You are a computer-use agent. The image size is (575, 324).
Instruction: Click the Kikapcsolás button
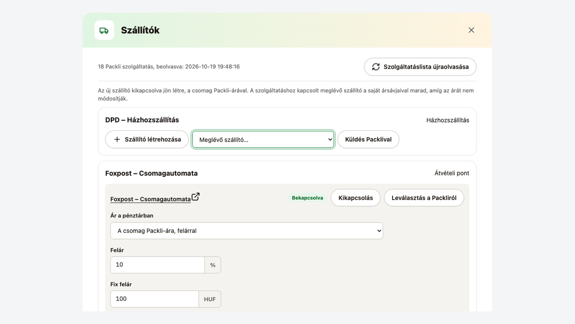355,198
